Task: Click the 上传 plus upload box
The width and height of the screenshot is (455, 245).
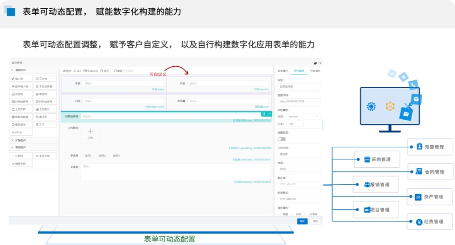Action: pyautogui.click(x=90, y=133)
